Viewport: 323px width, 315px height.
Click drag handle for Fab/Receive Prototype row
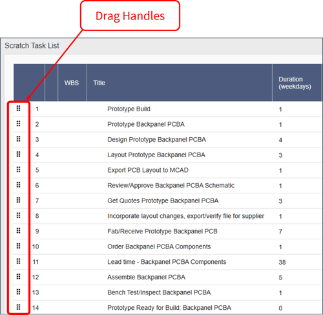(19, 231)
